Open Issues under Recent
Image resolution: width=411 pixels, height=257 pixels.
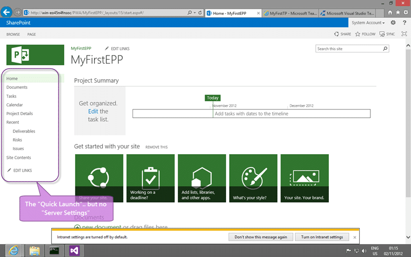(x=18, y=149)
